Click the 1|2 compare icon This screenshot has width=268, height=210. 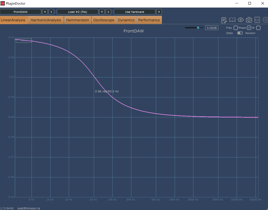[x=257, y=20]
